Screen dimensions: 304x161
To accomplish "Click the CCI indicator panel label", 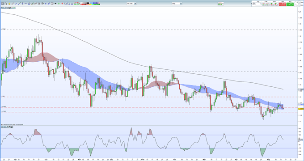I will (x=3, y=127).
